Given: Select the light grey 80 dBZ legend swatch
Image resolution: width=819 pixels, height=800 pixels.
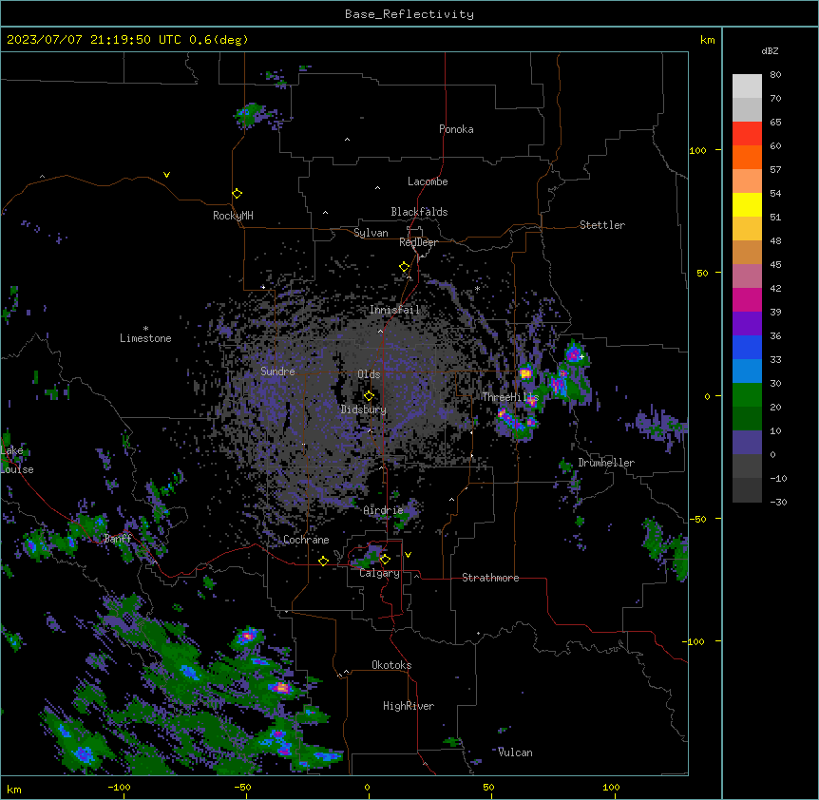Looking at the screenshot, I should pos(747,86).
